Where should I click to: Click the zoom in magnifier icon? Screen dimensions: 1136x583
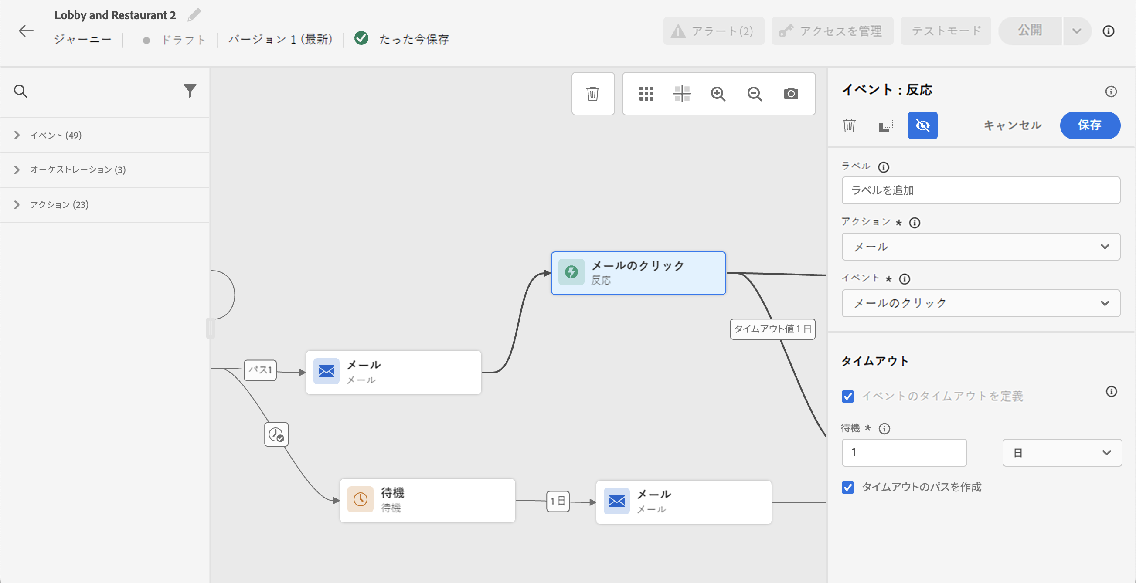click(x=718, y=93)
